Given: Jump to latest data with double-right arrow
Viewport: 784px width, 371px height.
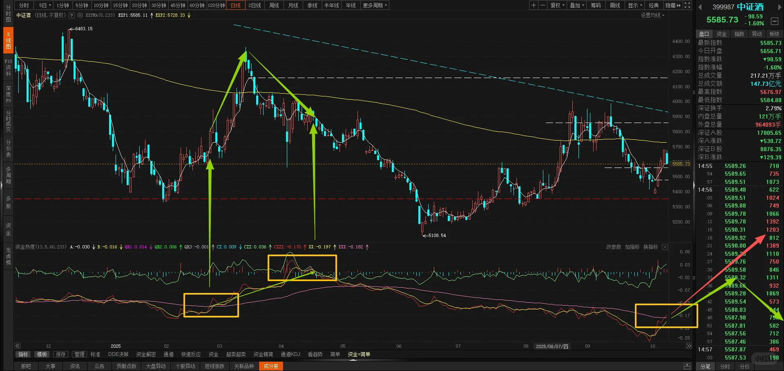Looking at the screenshot, I should coord(689,346).
